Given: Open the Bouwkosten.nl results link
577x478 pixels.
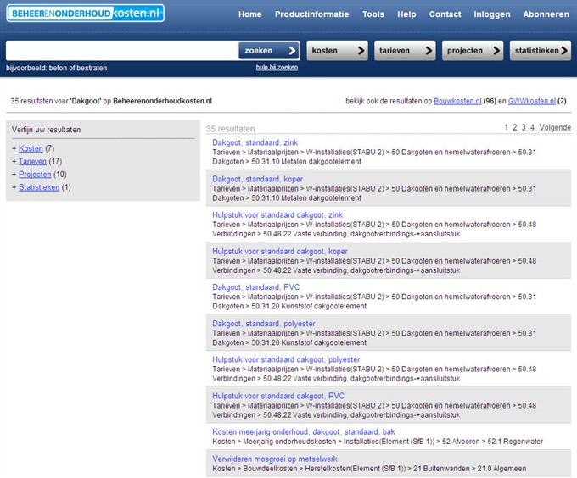Looking at the screenshot, I should (x=457, y=101).
